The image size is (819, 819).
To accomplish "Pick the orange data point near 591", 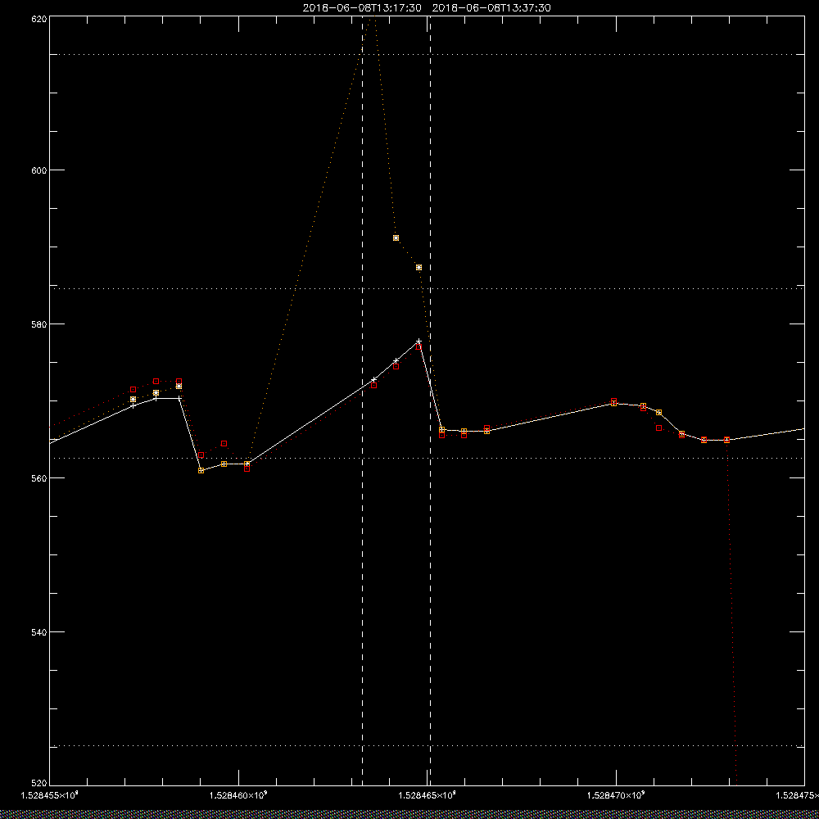I will pyautogui.click(x=396, y=238).
